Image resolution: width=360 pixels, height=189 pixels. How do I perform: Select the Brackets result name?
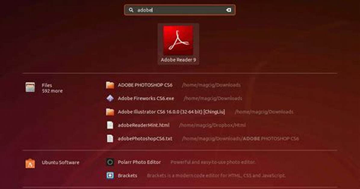pos(127,176)
